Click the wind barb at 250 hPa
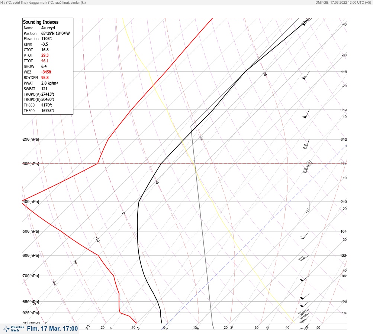The height and width of the screenshot is (334, 373). pos(306,144)
